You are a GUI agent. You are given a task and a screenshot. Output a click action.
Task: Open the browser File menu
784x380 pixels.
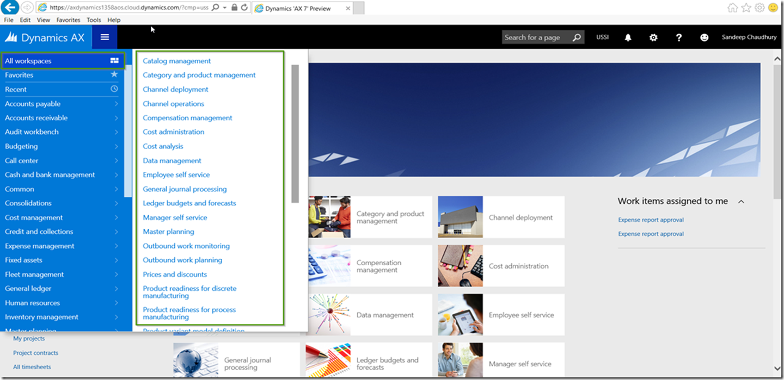(x=9, y=20)
